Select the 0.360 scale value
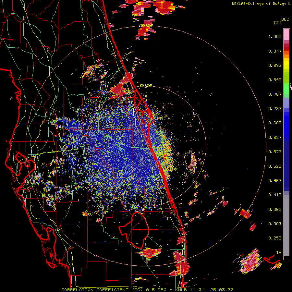The width and height of the screenshot is (292, 292). (275, 210)
